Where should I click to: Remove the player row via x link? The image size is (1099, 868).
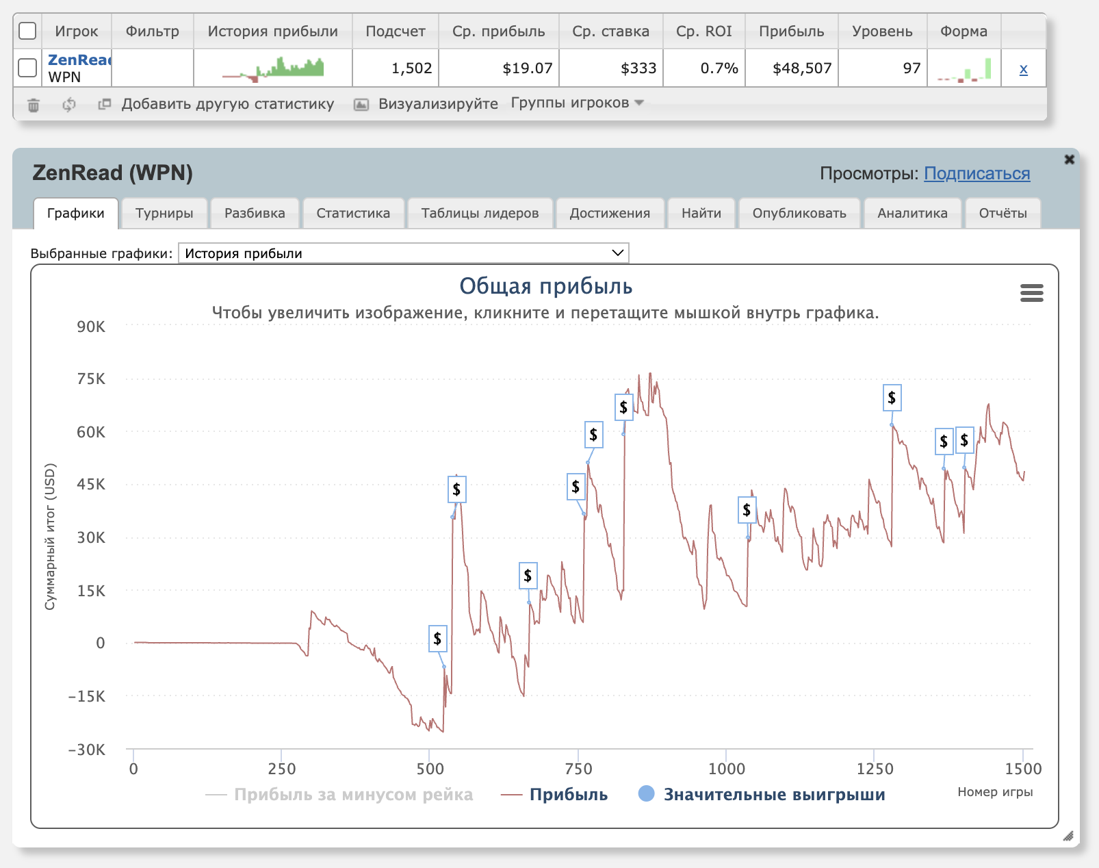click(x=1023, y=68)
